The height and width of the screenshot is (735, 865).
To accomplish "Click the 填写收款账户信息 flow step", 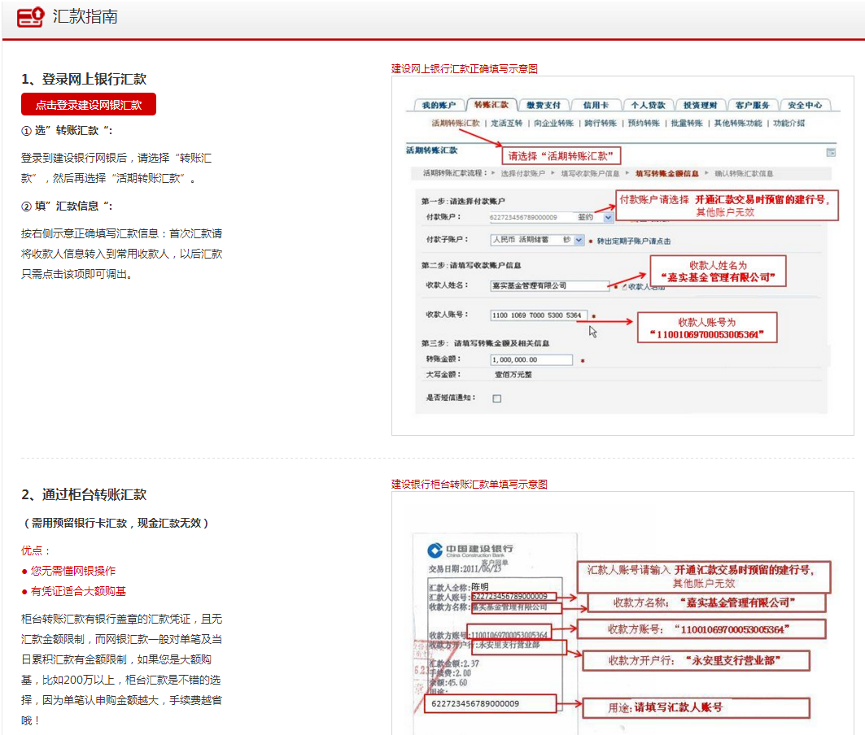I will click(x=590, y=174).
